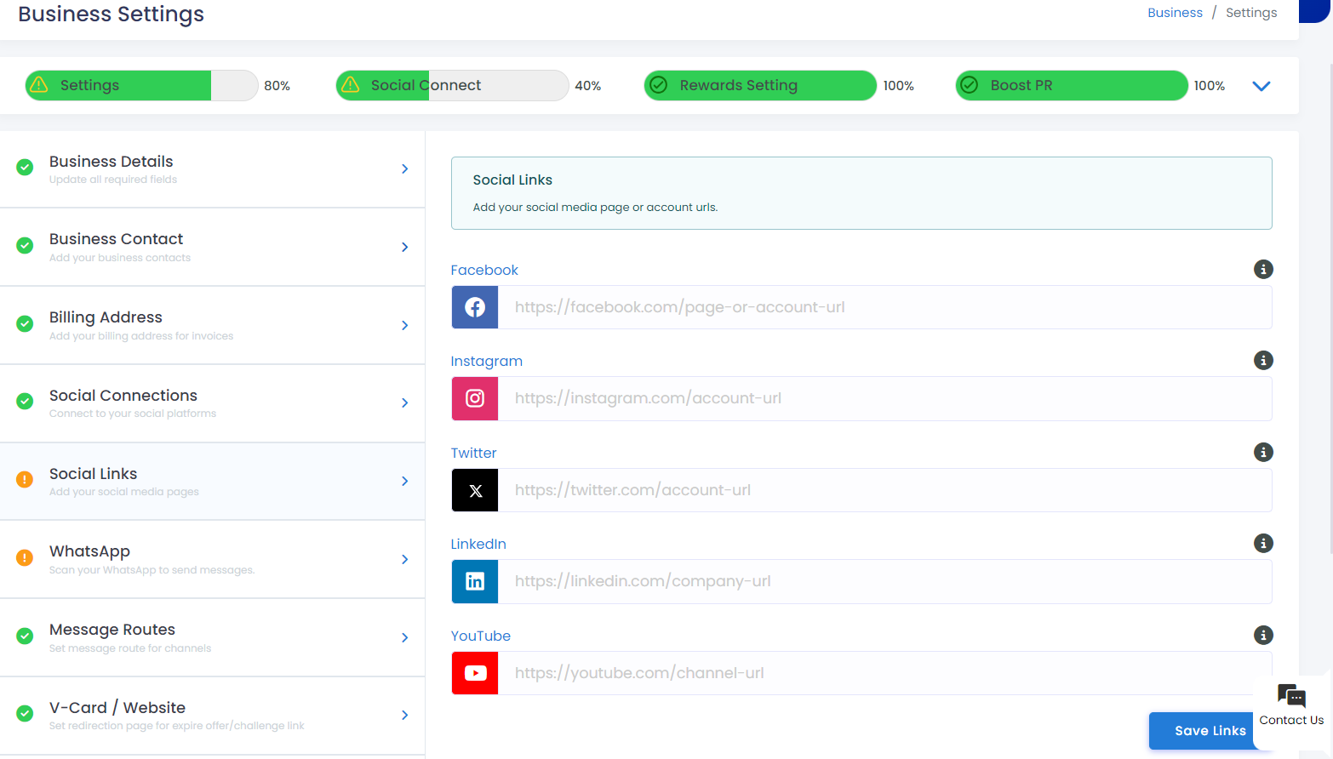Click the check icon on Rewards Setting bar
Image resolution: width=1333 pixels, height=759 pixels.
pos(658,85)
